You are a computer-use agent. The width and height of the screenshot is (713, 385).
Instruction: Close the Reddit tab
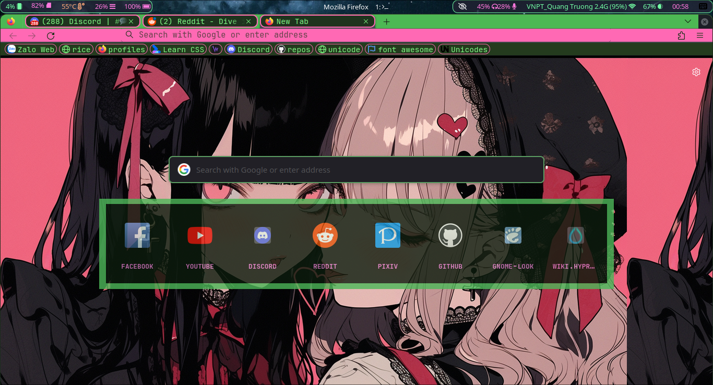coord(249,21)
